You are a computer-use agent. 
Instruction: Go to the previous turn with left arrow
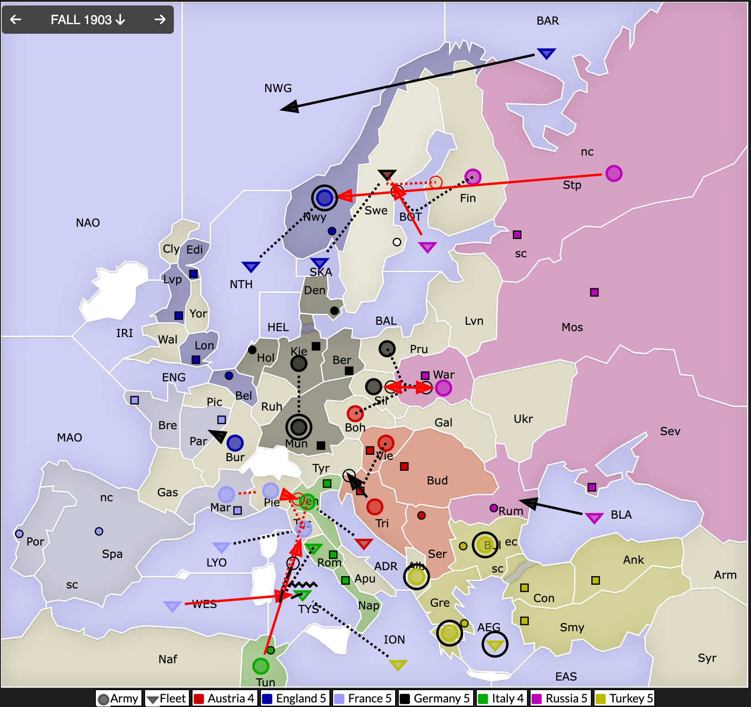click(x=16, y=20)
